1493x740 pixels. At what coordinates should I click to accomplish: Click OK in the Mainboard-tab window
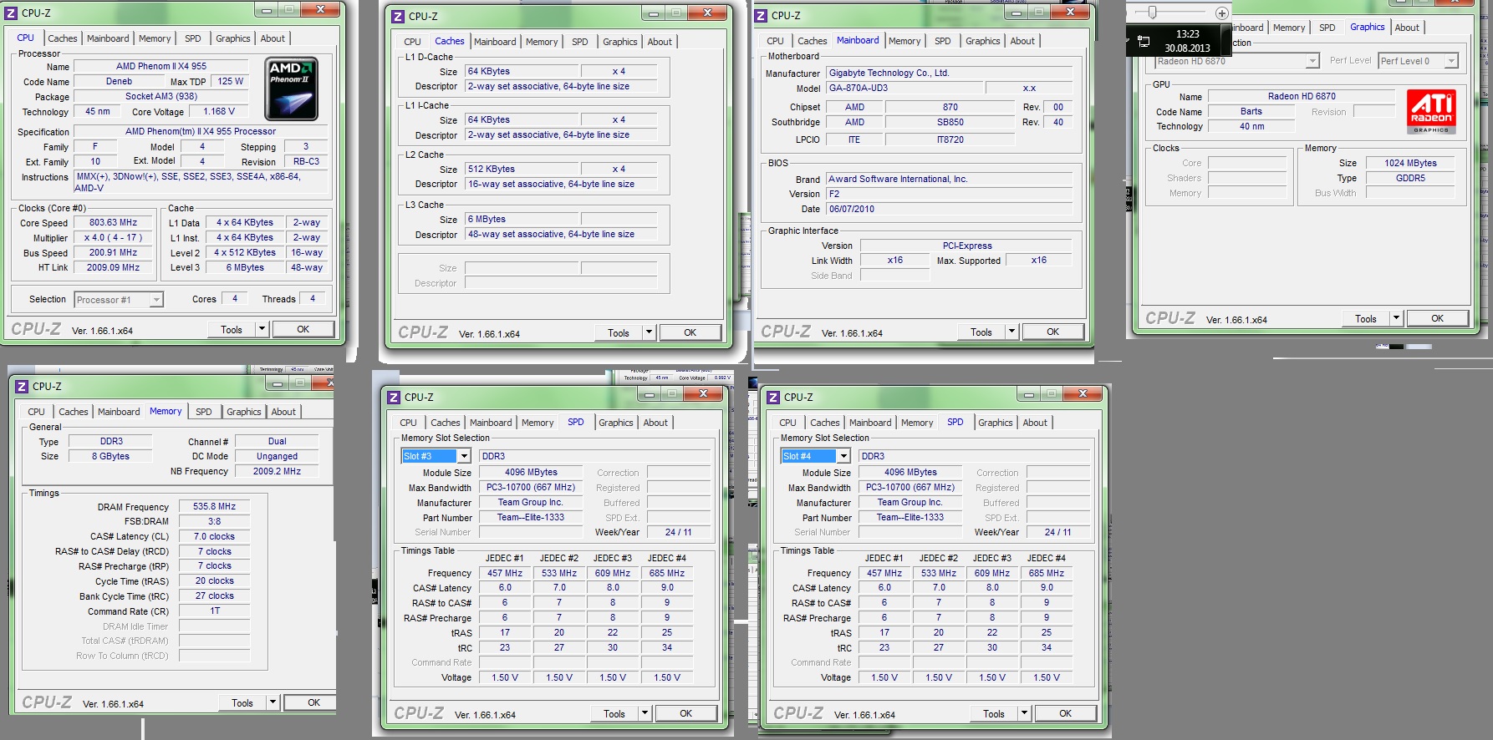click(x=1052, y=332)
